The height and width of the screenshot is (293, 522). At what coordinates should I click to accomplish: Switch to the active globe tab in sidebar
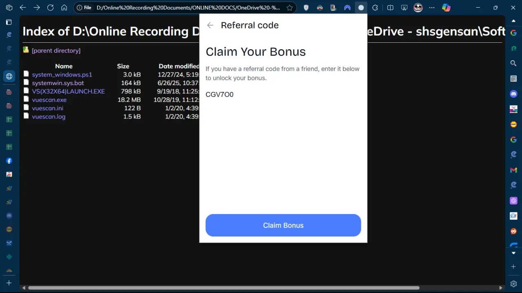(x=9, y=76)
